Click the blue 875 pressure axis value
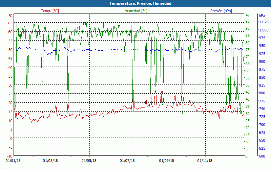This screenshot has height=169, width=271. pos(262,69)
